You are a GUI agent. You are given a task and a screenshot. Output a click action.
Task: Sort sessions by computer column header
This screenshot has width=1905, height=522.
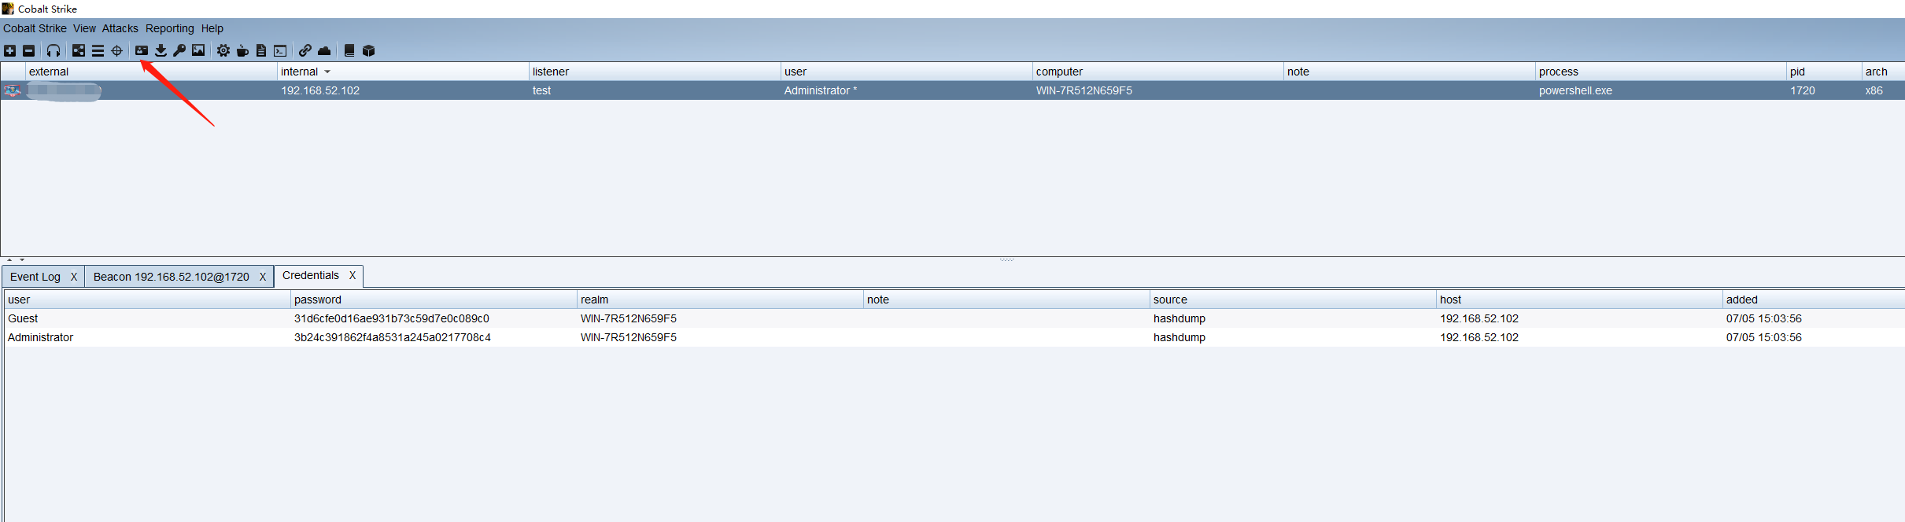click(x=1158, y=72)
